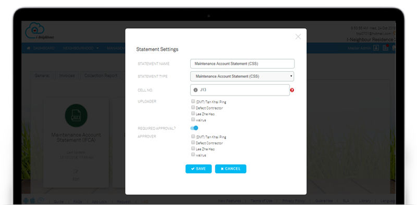Viewport: 417px width, 205px height.
Task: Open the Invoices tab in background page
Action: (x=67, y=75)
